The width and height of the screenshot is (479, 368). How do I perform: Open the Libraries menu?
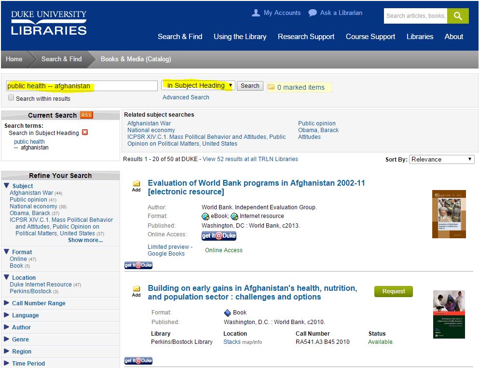[x=420, y=37]
